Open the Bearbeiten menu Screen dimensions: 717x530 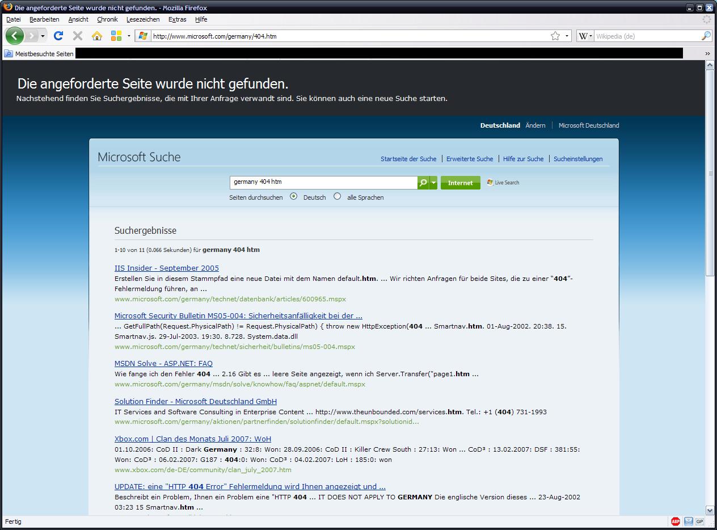[44, 19]
